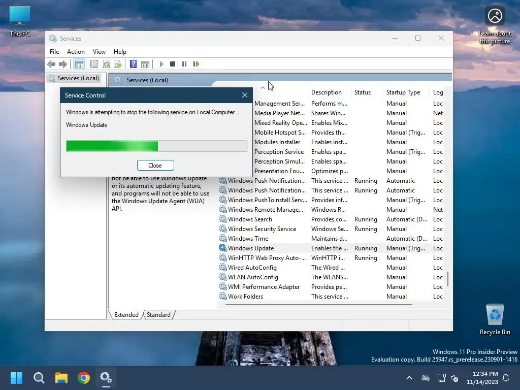
Task: Click gear icon beside Windows Time
Action: click(223, 238)
